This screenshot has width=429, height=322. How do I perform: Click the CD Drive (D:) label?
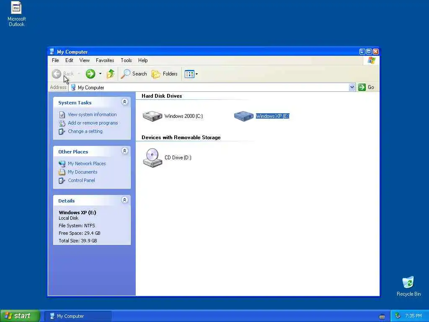click(x=178, y=158)
